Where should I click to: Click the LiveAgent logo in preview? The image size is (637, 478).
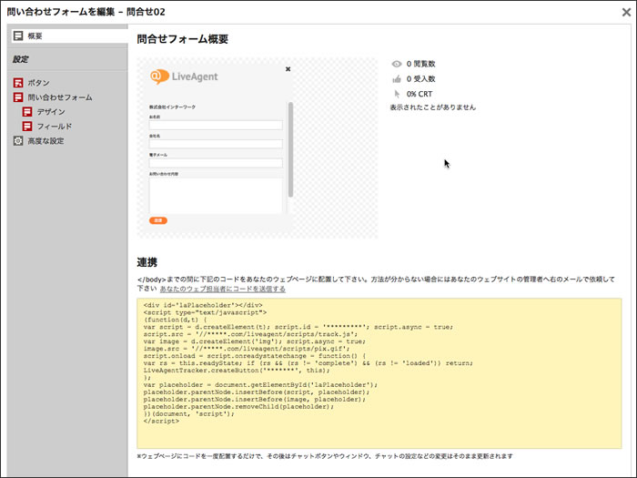pyautogui.click(x=184, y=76)
